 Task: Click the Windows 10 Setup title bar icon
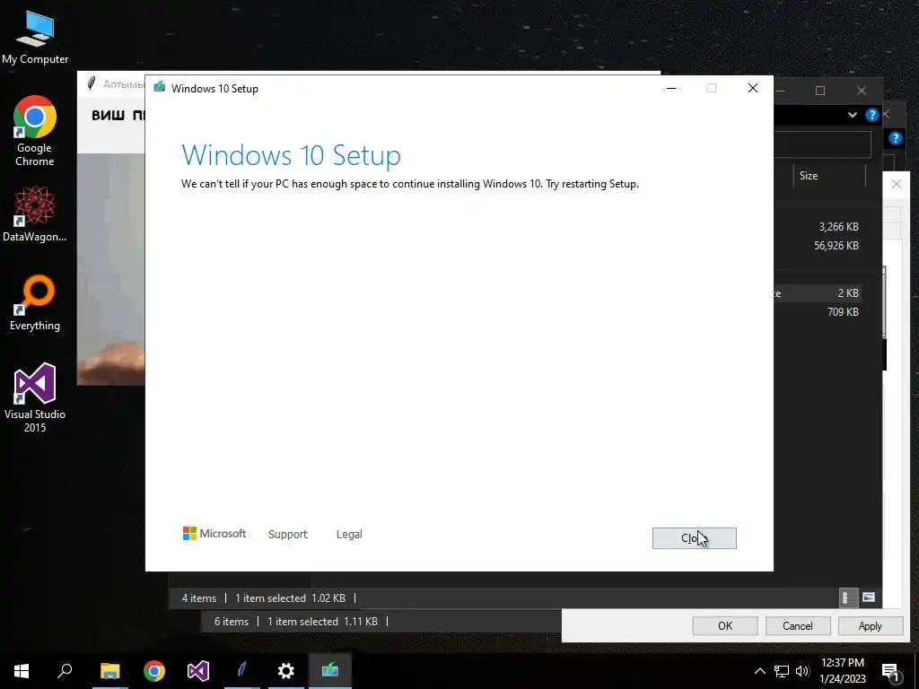(160, 88)
